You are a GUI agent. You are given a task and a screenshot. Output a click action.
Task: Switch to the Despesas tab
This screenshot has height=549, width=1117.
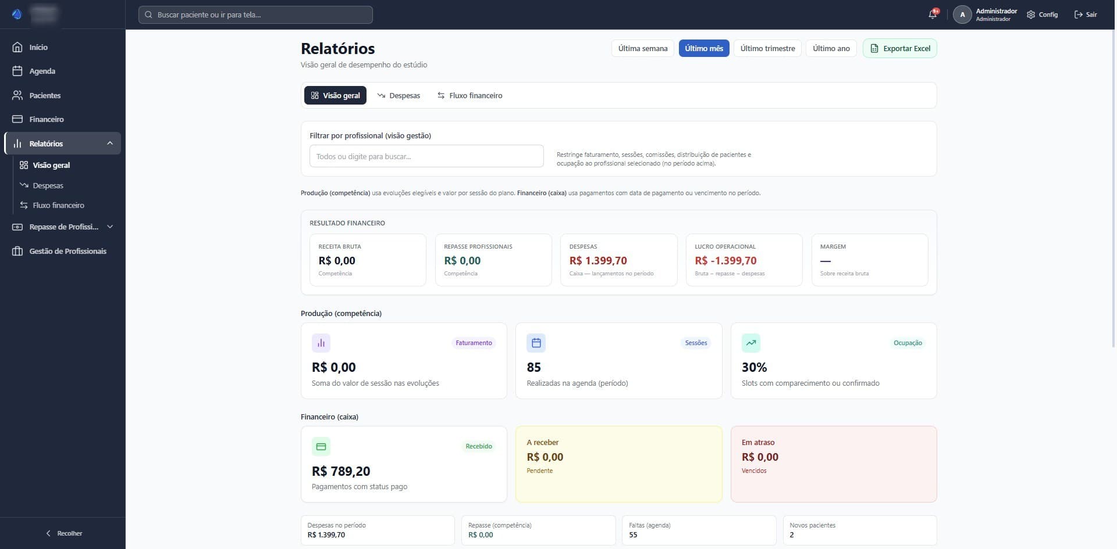[399, 95]
